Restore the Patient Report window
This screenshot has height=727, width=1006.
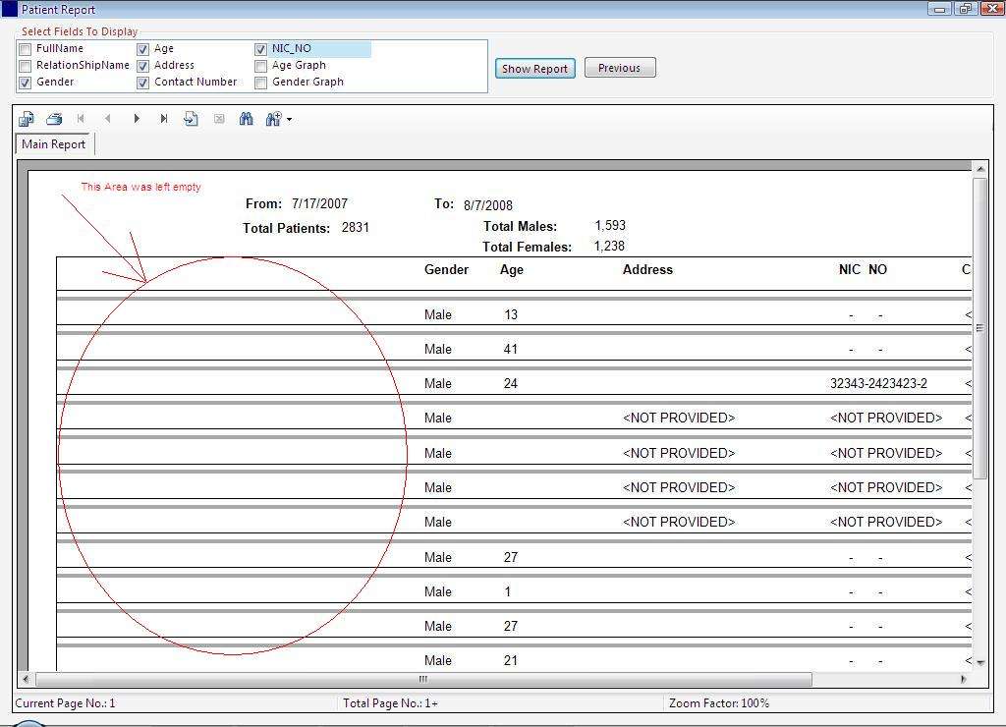pos(965,9)
